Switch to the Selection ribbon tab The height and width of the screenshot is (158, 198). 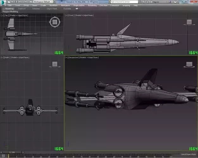pyautogui.click(x=36, y=9)
